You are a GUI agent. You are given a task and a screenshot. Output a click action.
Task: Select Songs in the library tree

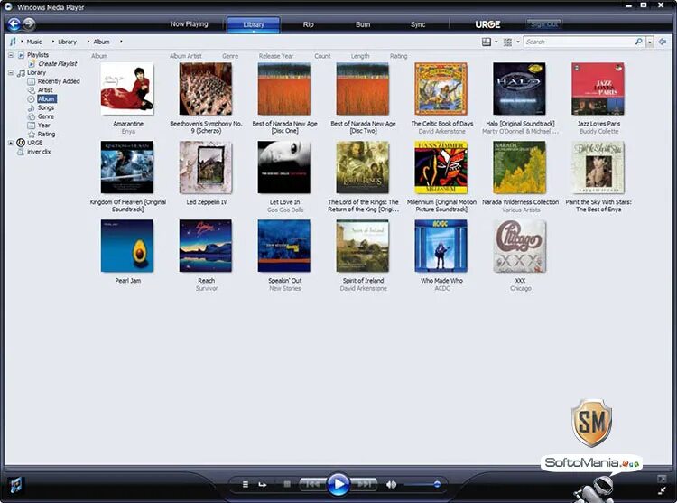[x=46, y=107]
